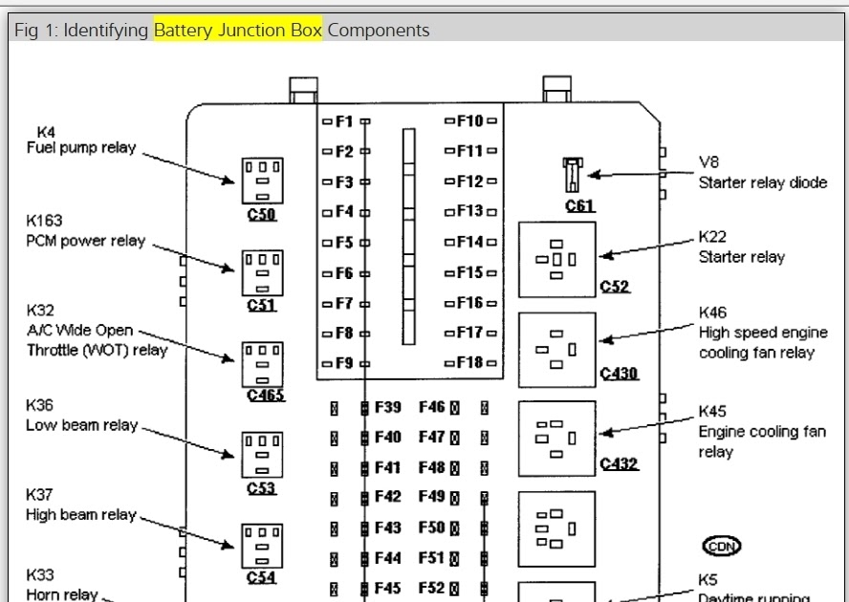Image resolution: width=849 pixels, height=602 pixels.
Task: Select the 'K5' label
Action: [707, 580]
